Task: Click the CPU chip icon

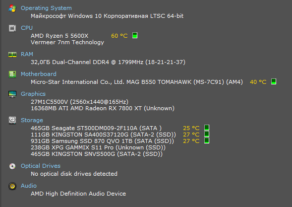Action: (12, 28)
